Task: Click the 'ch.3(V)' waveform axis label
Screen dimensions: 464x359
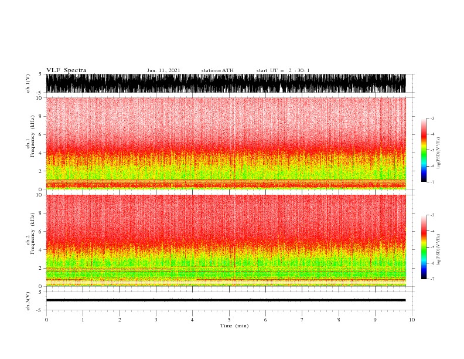Action: tap(28, 301)
